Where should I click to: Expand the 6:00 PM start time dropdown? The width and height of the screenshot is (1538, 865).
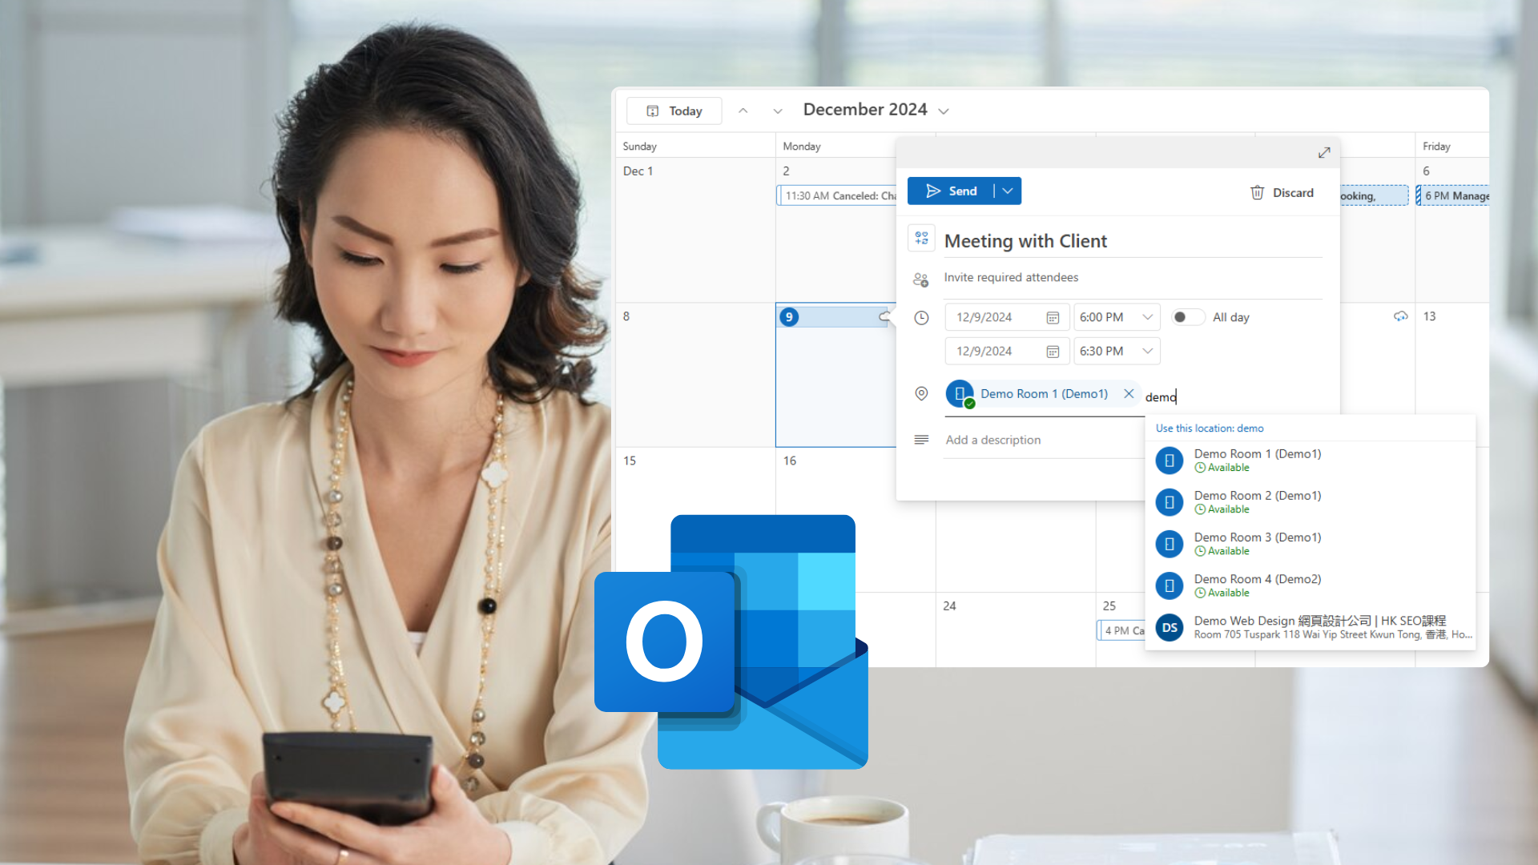pos(1147,317)
